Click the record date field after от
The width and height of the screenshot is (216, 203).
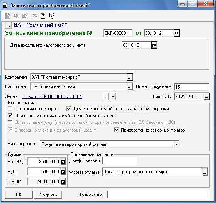[x=159, y=33]
